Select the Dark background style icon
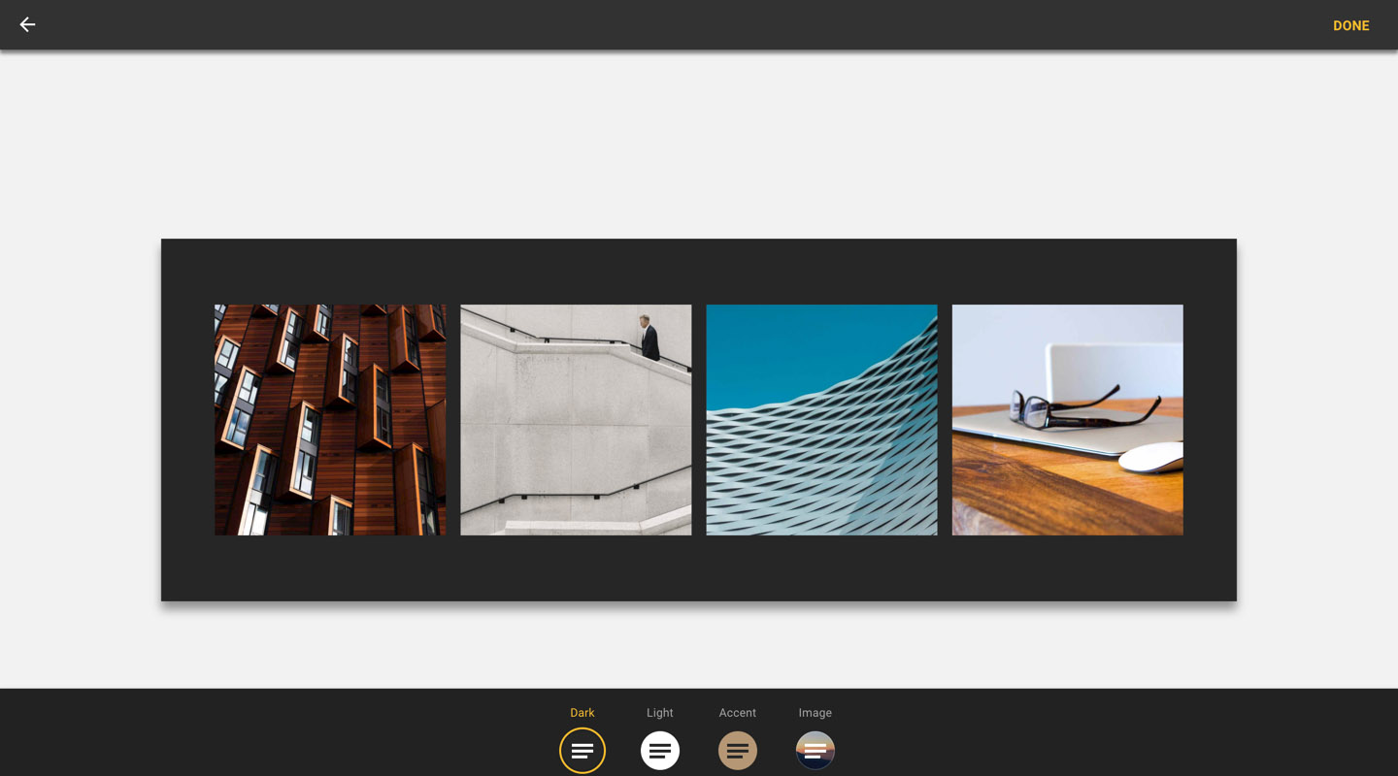1398x776 pixels. point(582,750)
